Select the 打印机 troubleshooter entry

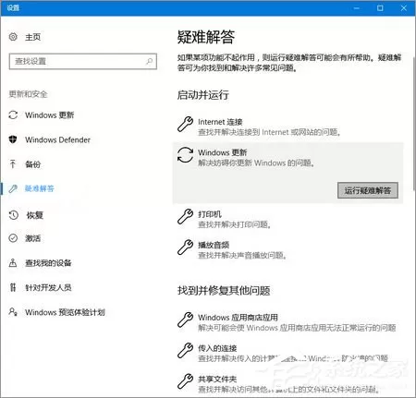pos(288,219)
